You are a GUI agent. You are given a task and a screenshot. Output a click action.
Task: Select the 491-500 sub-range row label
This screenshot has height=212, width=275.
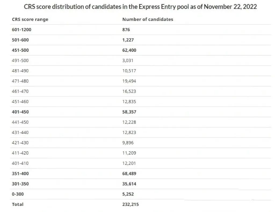coord(20,60)
